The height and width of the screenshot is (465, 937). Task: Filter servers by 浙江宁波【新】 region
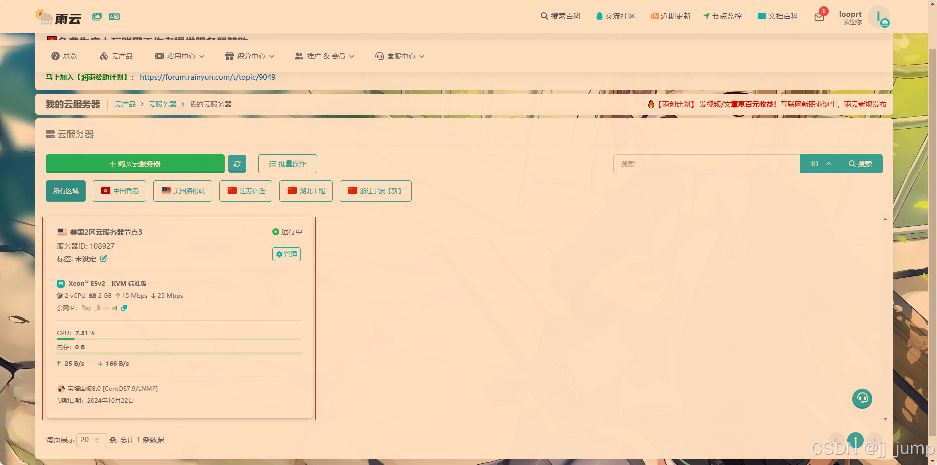pos(375,191)
